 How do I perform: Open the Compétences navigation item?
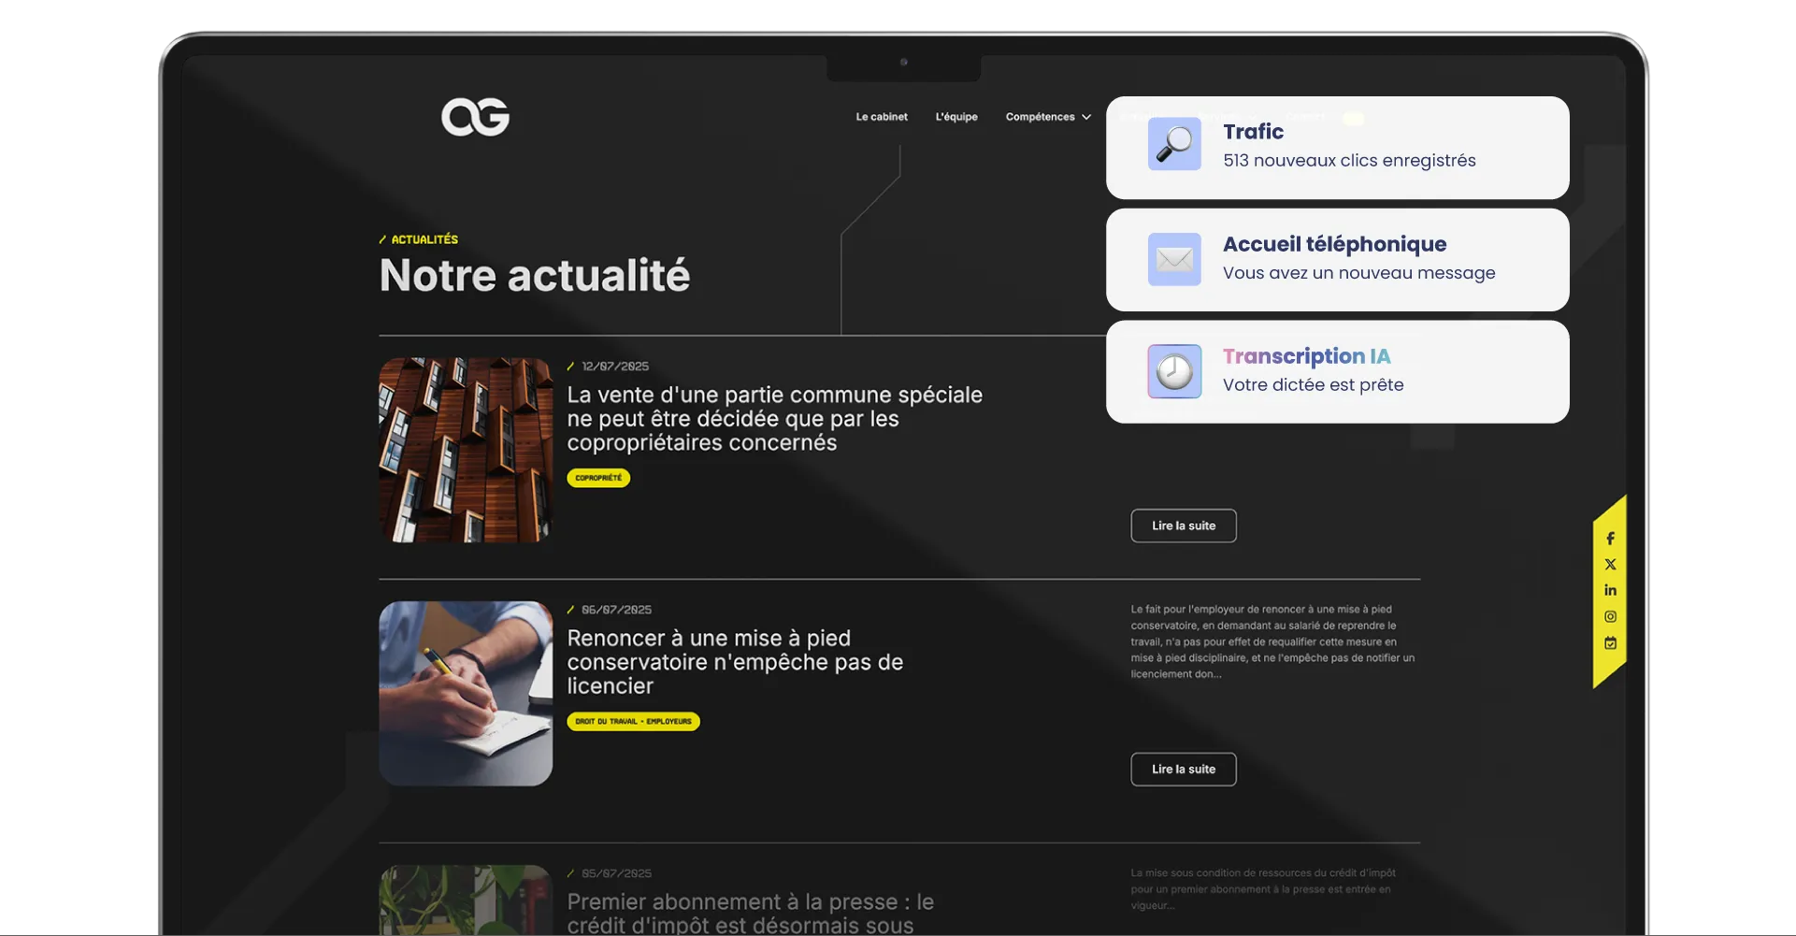1040,117
